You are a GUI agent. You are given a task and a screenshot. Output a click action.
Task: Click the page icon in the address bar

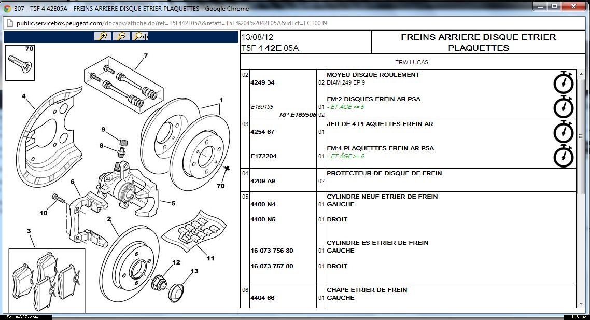point(10,23)
